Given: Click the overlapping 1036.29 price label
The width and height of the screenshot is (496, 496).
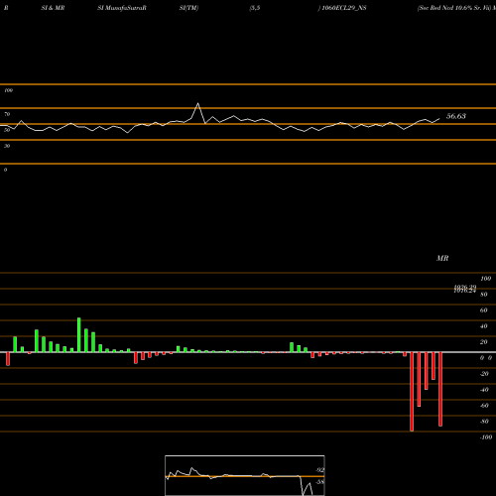Looking at the screenshot, I should click(465, 287).
